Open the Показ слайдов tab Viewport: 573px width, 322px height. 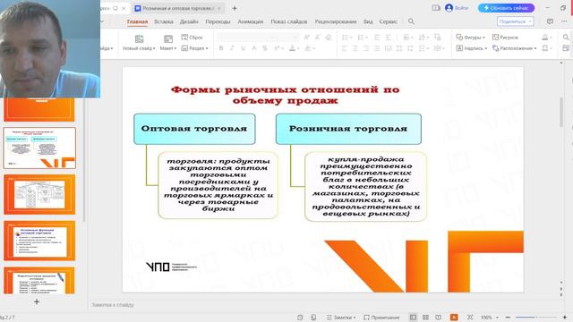coord(289,21)
